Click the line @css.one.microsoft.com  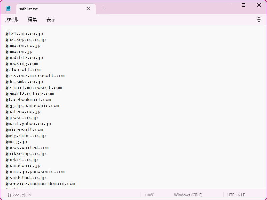pyautogui.click(x=35, y=76)
